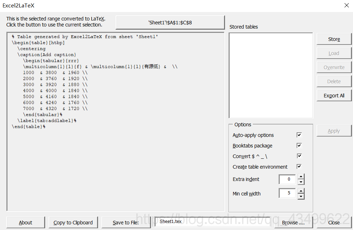The width and height of the screenshot is (353, 230).
Task: Click the row starting with 2000
Action: pos(55,79)
